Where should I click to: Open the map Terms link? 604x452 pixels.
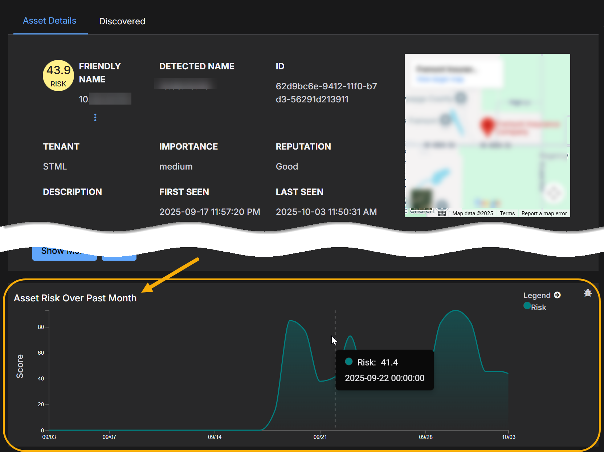coord(507,213)
